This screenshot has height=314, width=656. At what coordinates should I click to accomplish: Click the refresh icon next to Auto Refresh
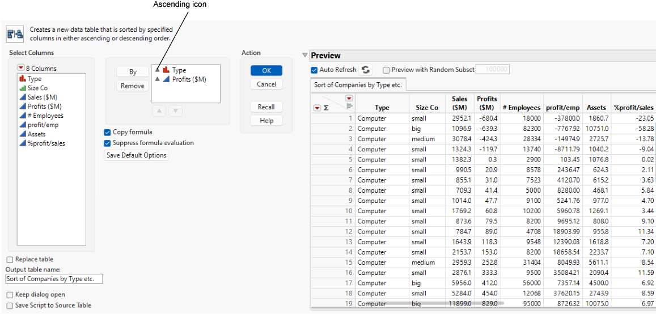click(366, 70)
